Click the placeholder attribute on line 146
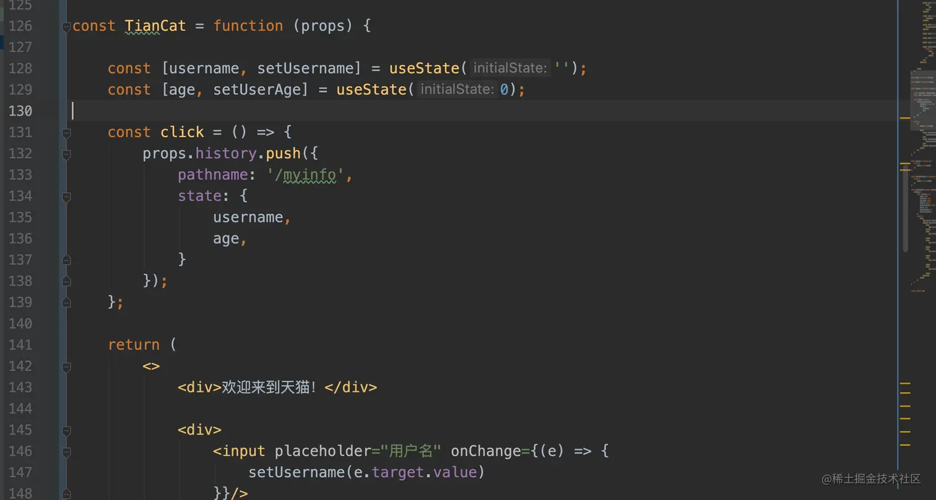This screenshot has width=936, height=500. 323,451
